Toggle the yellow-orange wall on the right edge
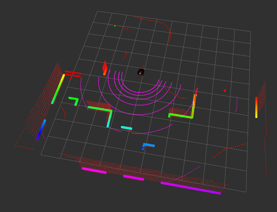277x212 pixels. (257, 107)
